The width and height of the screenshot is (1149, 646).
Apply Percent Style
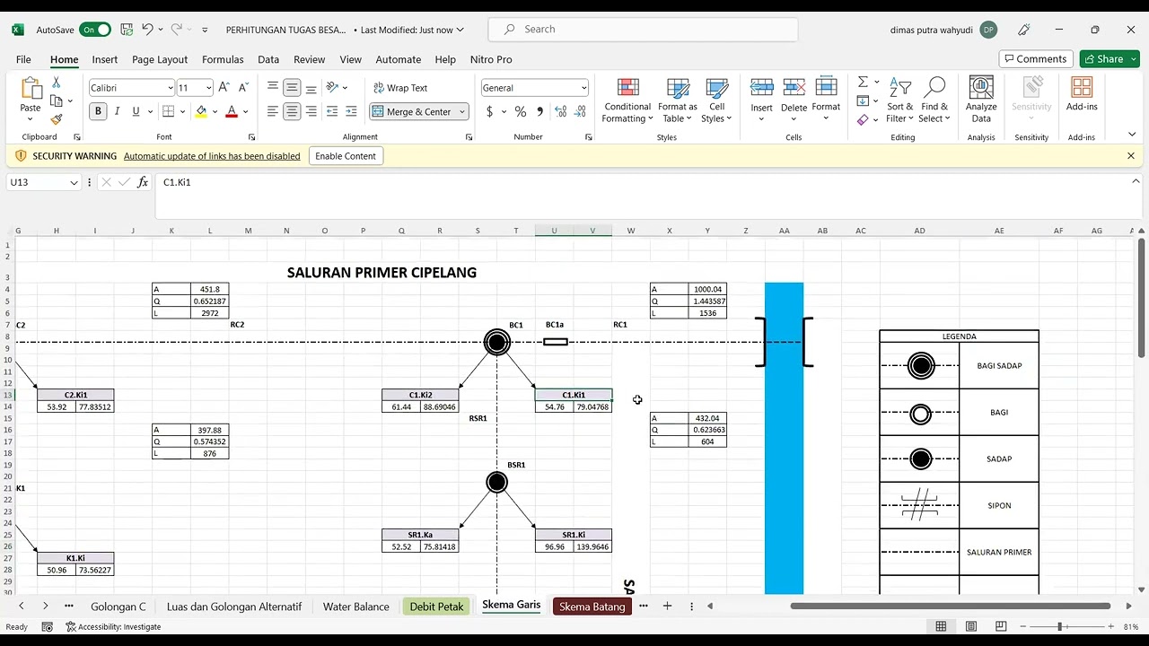521,112
